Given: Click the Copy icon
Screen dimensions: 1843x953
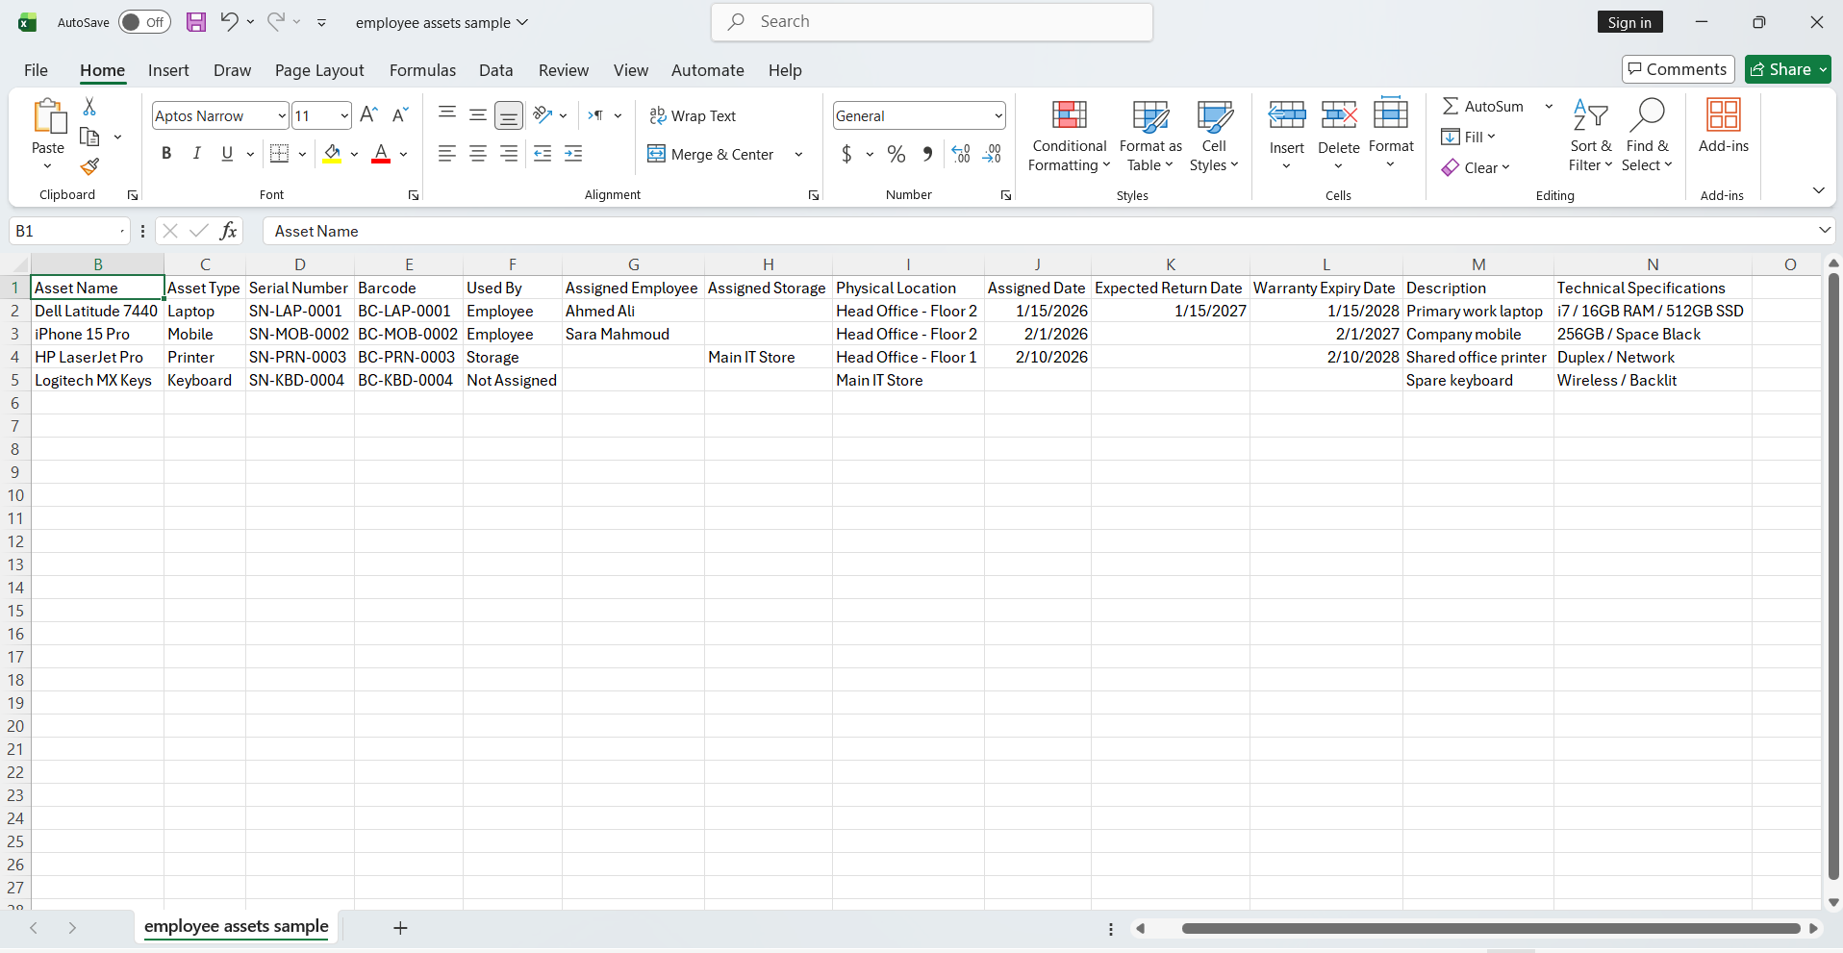Looking at the screenshot, I should (89, 137).
